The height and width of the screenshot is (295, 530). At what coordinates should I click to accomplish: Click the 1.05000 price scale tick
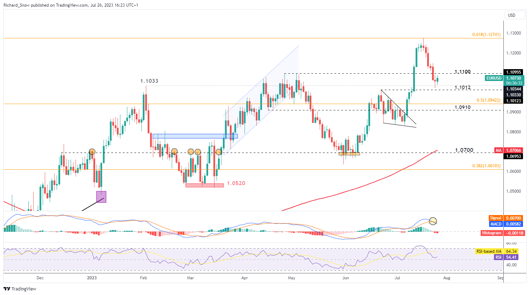(x=514, y=191)
